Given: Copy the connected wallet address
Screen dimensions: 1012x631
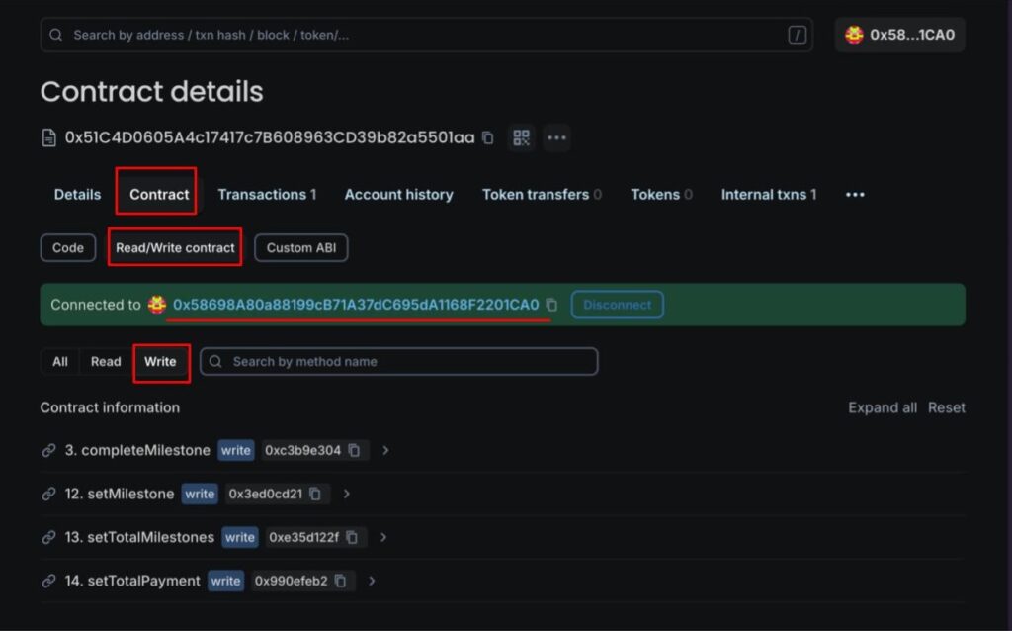Looking at the screenshot, I should (551, 305).
